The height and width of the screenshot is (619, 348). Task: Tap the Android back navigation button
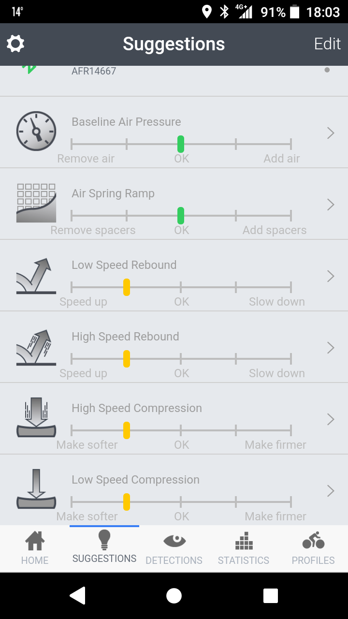pos(78,595)
